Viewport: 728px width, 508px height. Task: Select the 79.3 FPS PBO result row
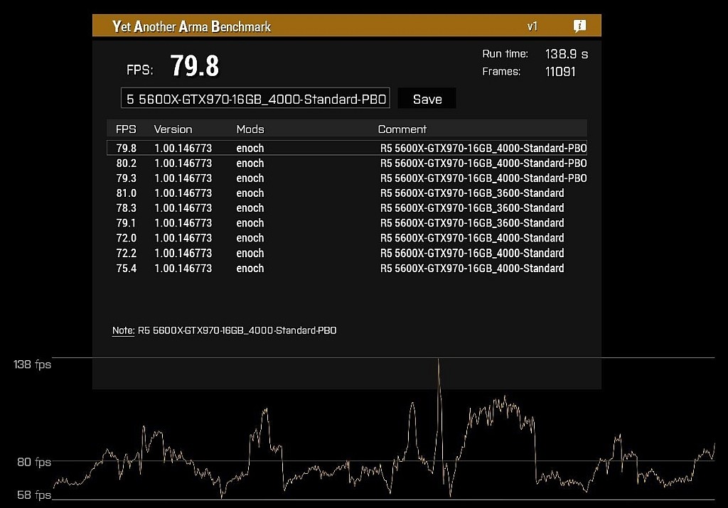tap(347, 178)
